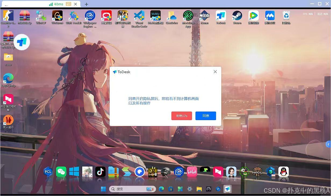This screenshot has width=331, height=196.
Task: Close the ToDesk privacy dialog
Action: (x=215, y=72)
